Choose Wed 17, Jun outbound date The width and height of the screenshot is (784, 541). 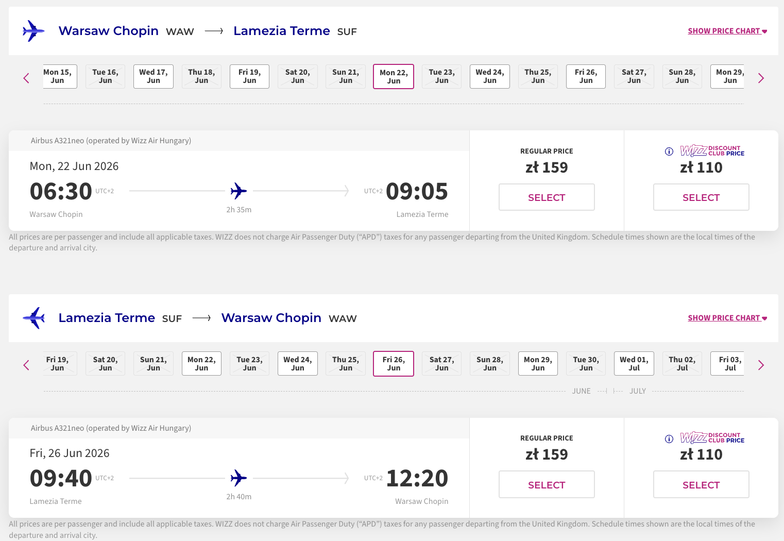[x=154, y=76]
